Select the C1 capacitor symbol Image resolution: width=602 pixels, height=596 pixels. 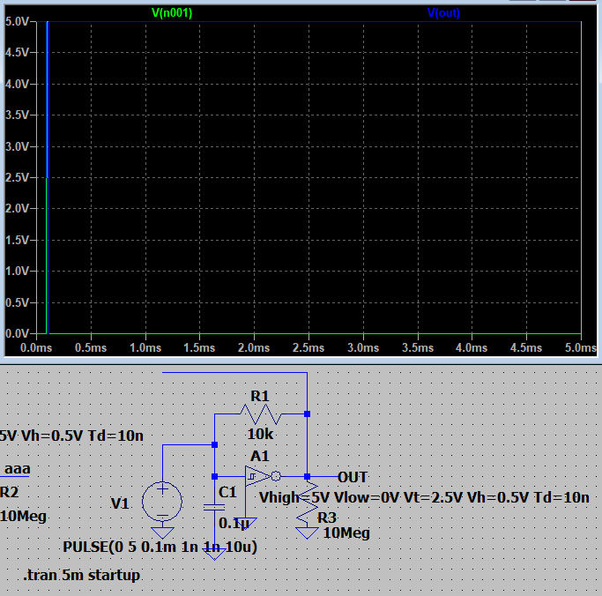point(214,506)
